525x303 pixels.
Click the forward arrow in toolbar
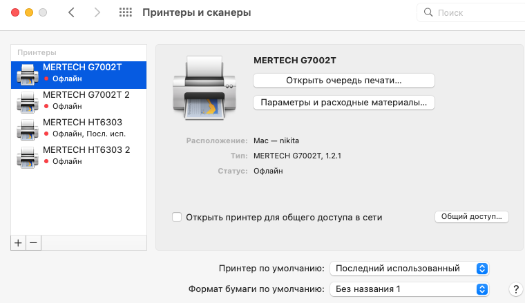(x=97, y=12)
